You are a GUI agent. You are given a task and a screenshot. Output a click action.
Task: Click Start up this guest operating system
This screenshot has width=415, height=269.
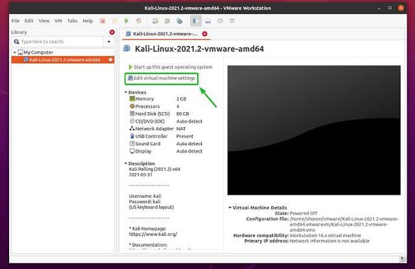(171, 67)
